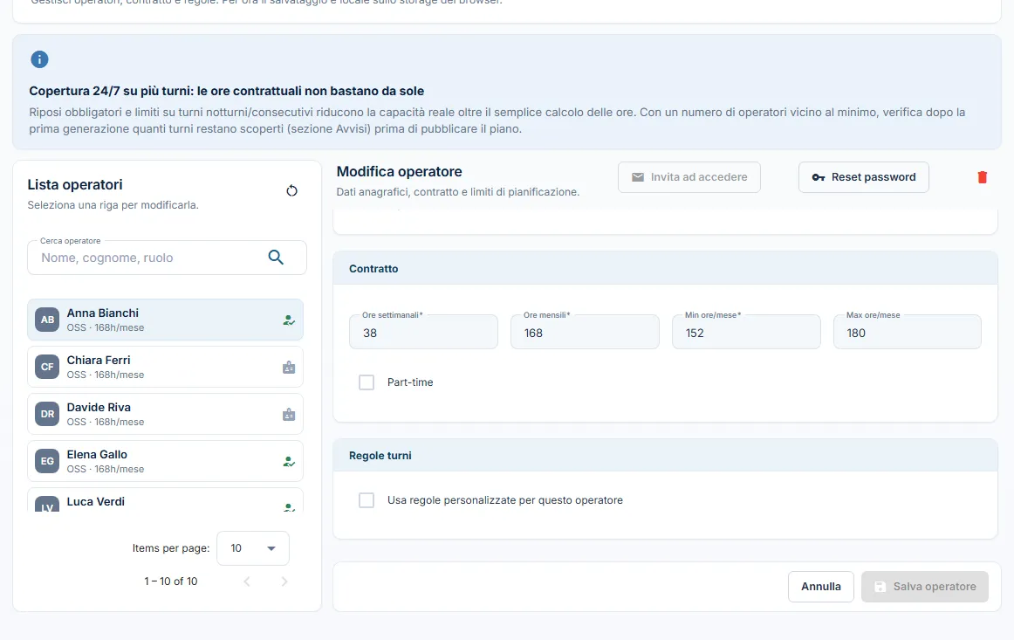
Task: Select the operator name Chiara Ferri
Action: pyautogui.click(x=99, y=361)
